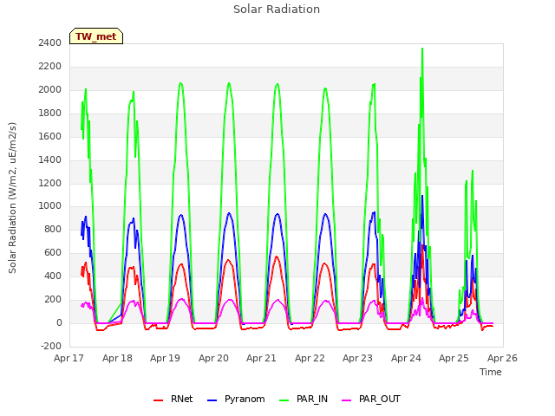555x416 pixels.
Task: Click the red RNet legend swatch
Action: [158, 400]
